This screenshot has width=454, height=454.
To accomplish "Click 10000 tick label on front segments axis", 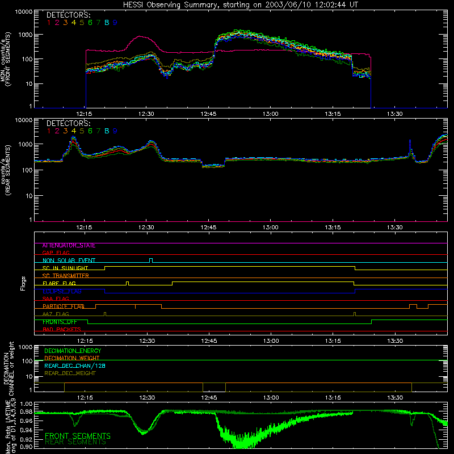I will [x=24, y=12].
